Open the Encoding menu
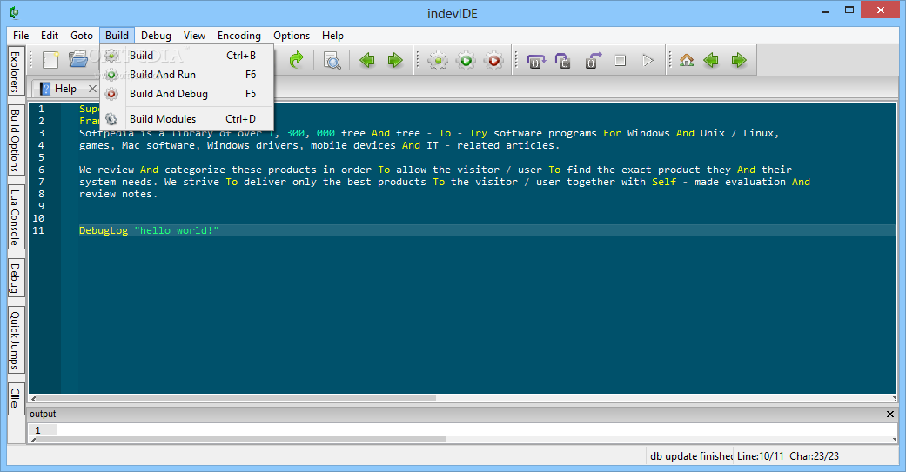Screen dimensions: 906x472 coord(239,35)
